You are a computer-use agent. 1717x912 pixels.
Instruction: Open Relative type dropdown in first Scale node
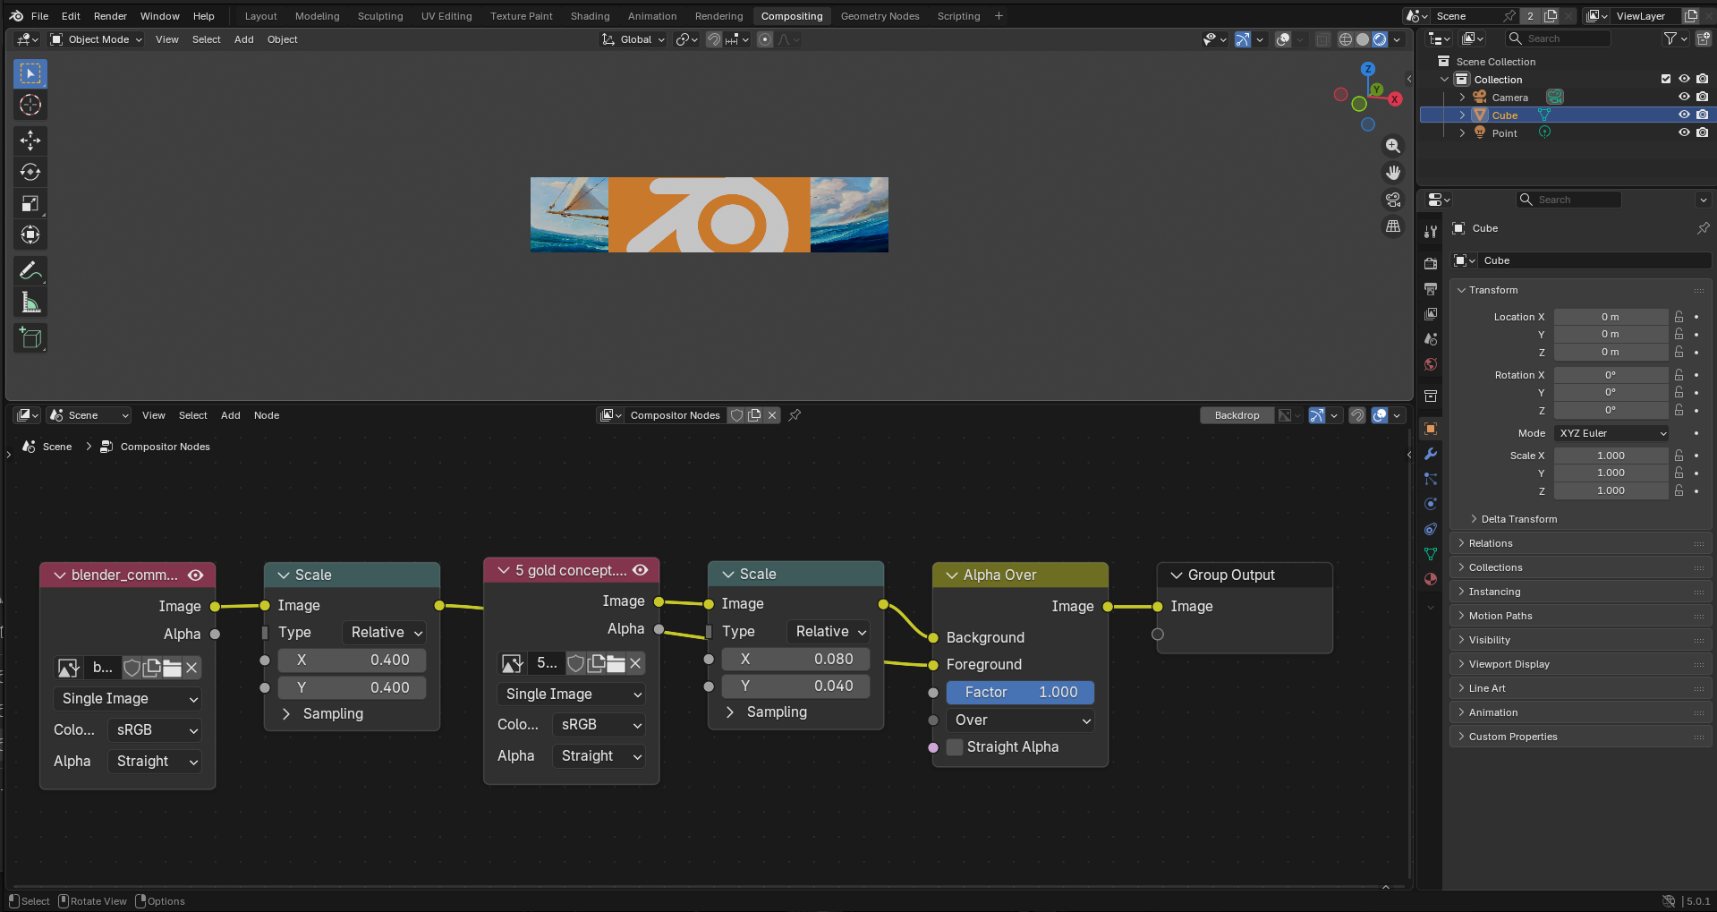click(x=385, y=633)
